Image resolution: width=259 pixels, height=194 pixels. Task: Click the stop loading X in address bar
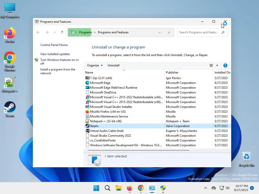[169, 33]
